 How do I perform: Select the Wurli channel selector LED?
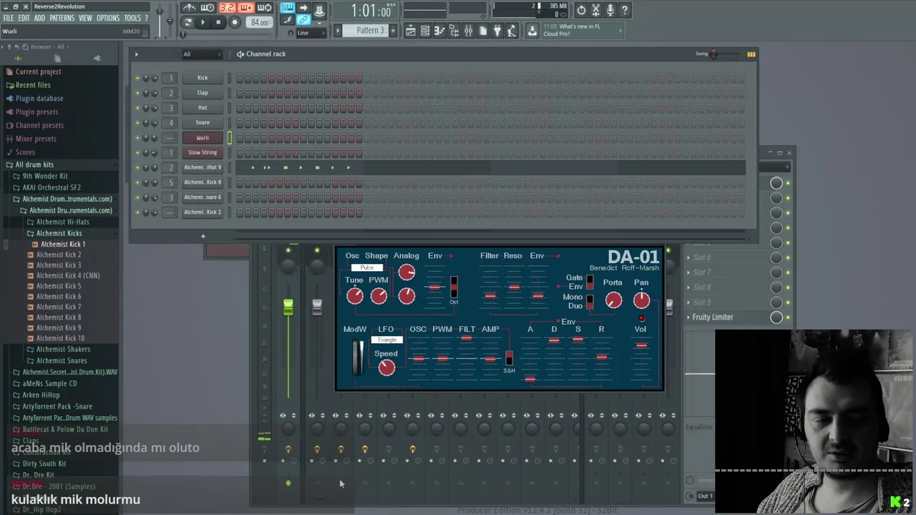coord(230,137)
